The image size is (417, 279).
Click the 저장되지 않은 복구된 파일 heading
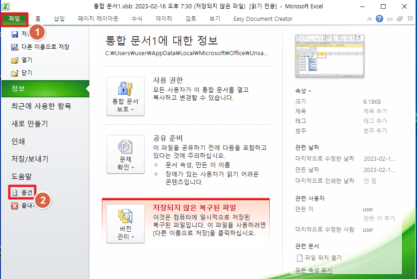click(x=195, y=208)
